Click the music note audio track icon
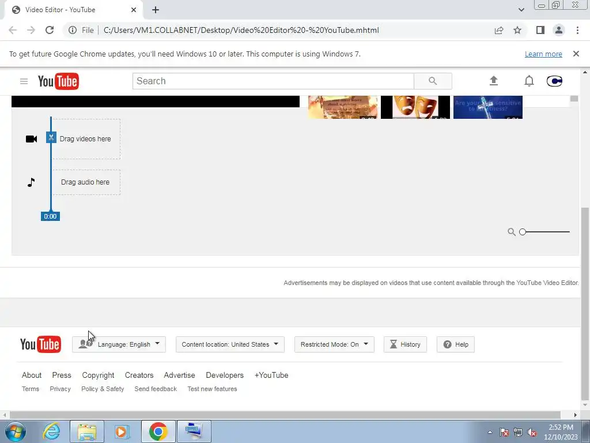This screenshot has height=443, width=590. [31, 182]
